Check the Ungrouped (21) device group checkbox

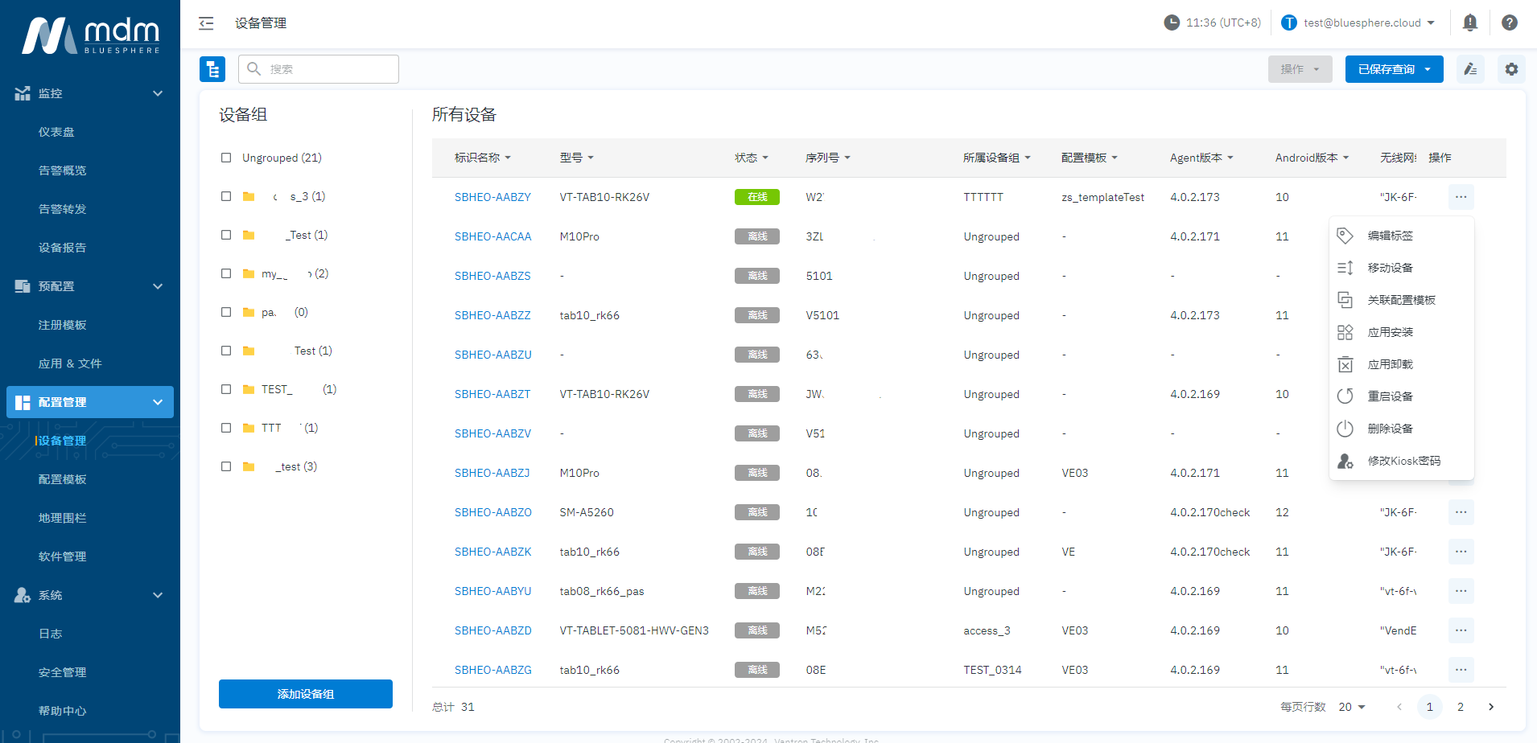point(226,158)
